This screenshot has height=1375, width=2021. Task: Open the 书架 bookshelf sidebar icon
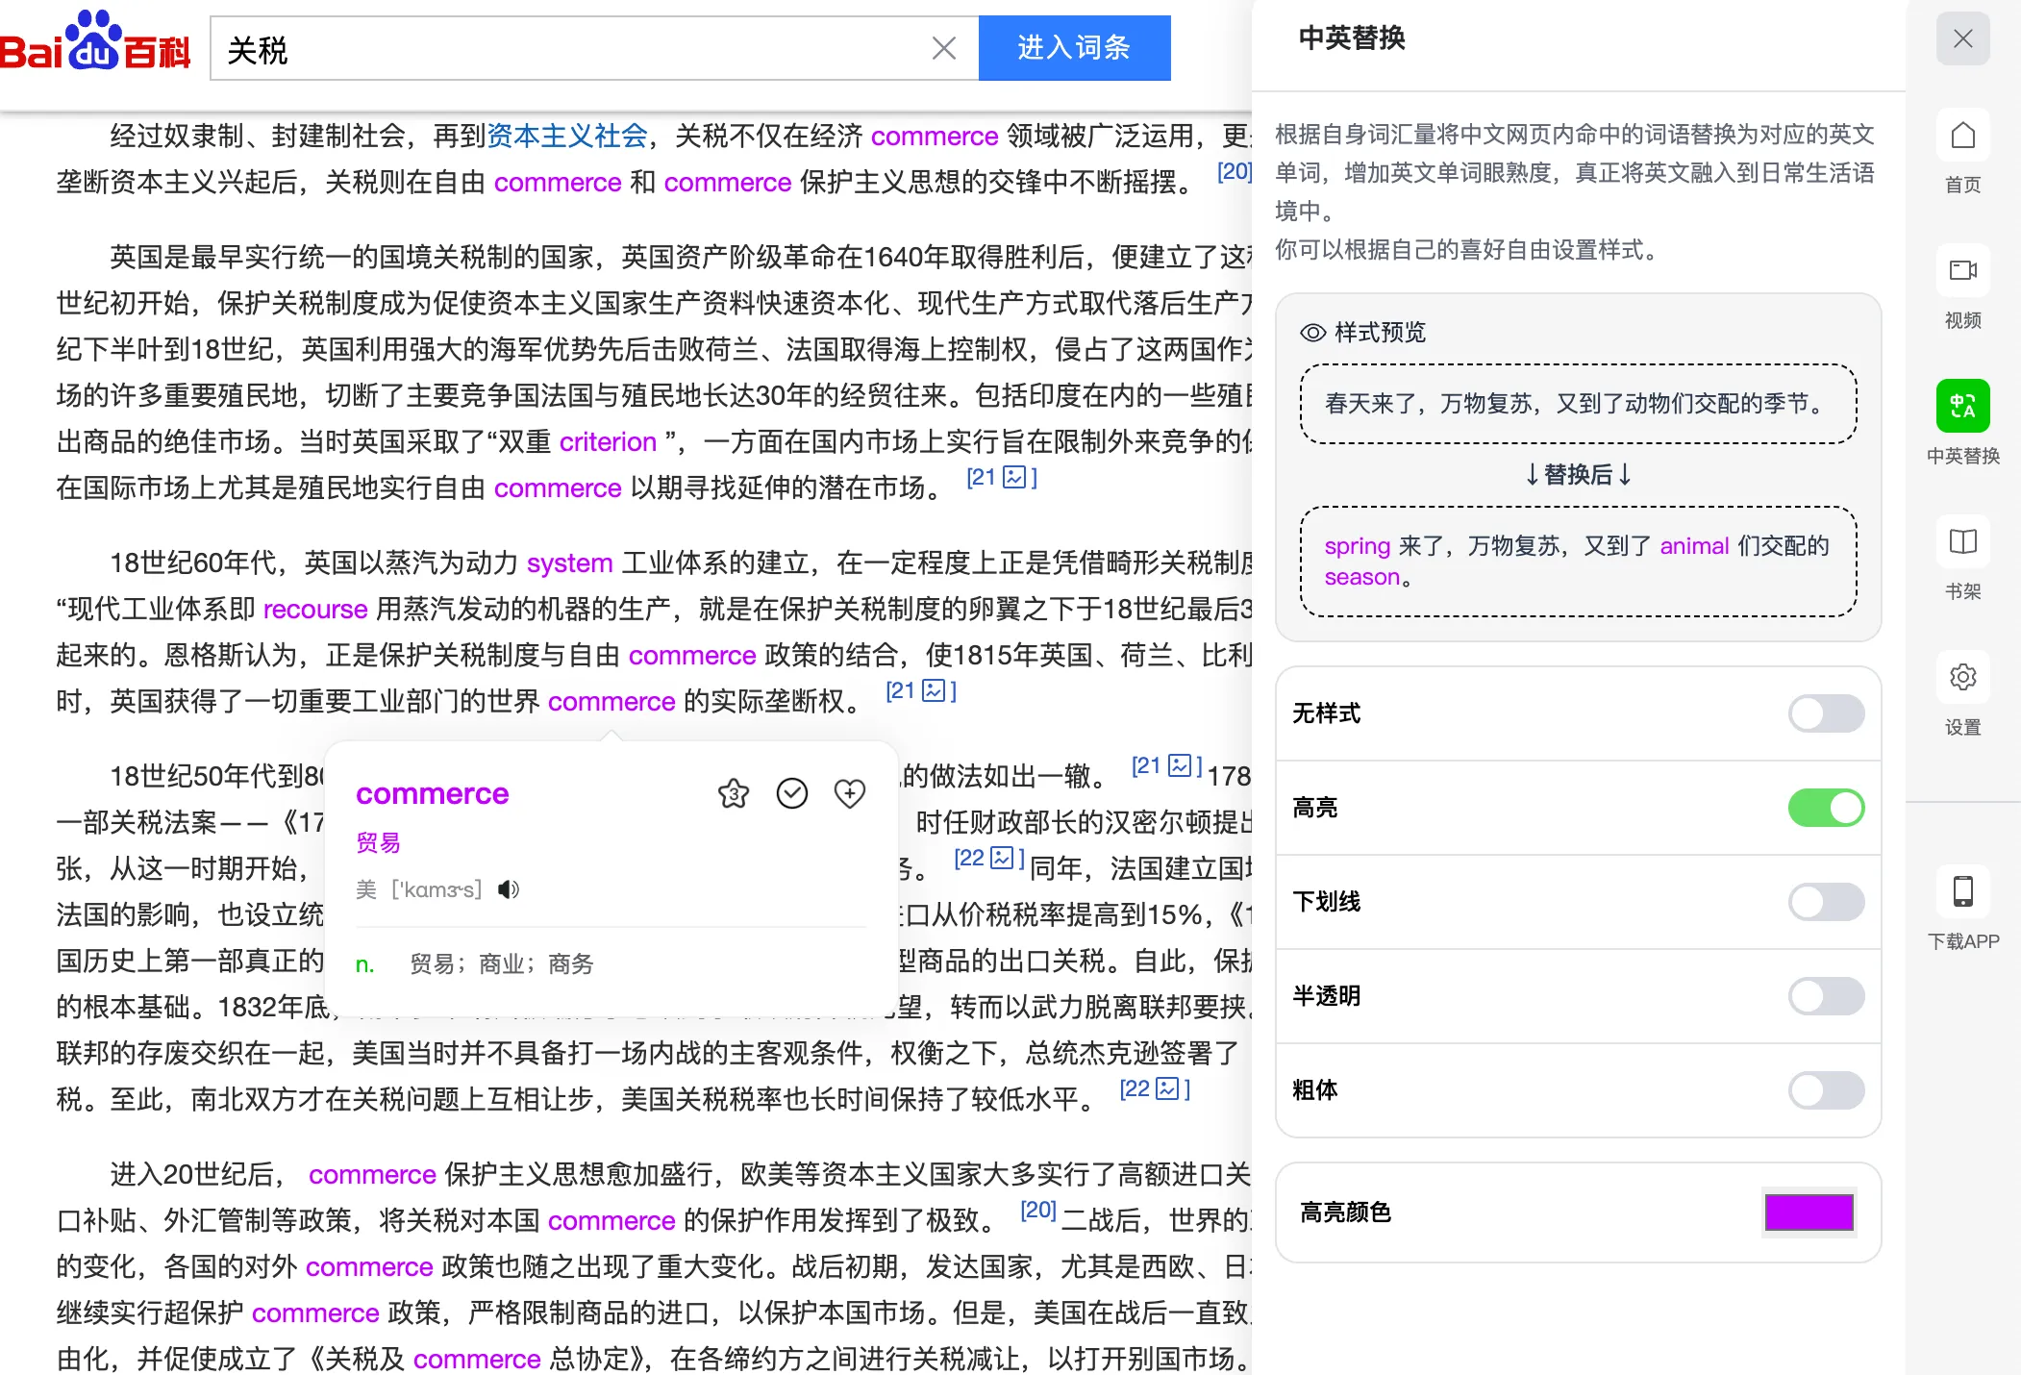click(1962, 542)
